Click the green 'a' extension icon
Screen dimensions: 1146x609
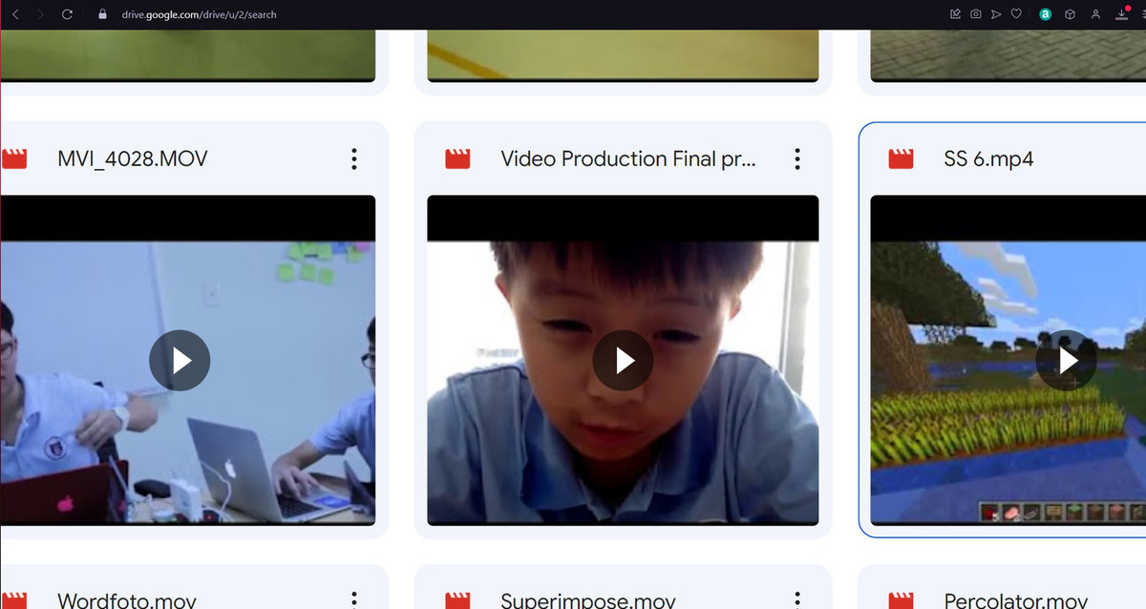pyautogui.click(x=1045, y=14)
